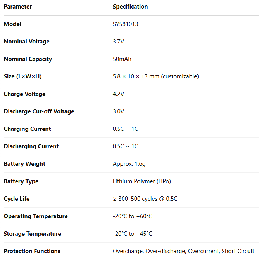This screenshot has height=259, width=259.
Task: Click the Storage Temperature label
Action: (x=33, y=234)
